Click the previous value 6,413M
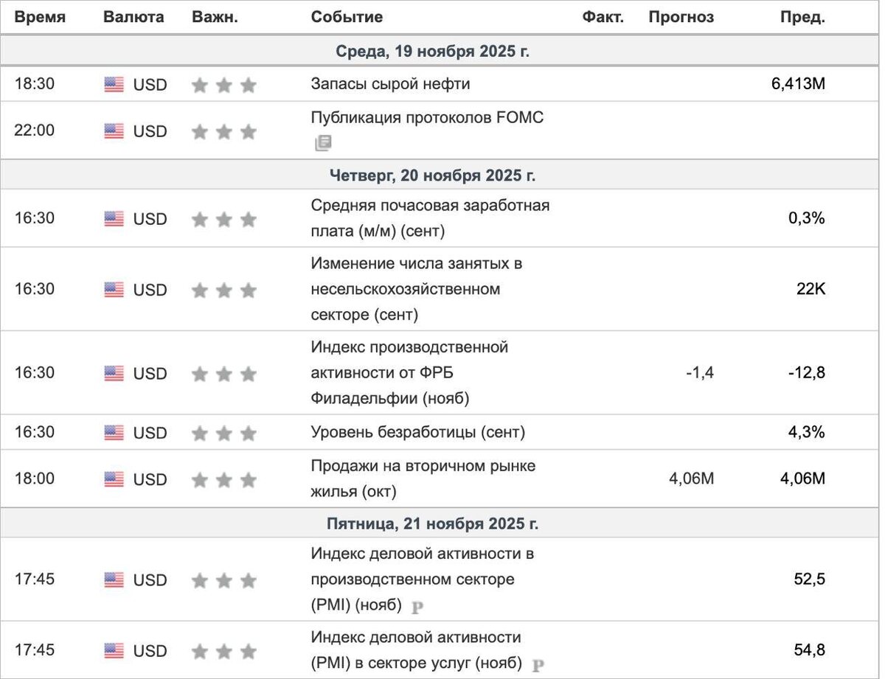 (x=797, y=84)
